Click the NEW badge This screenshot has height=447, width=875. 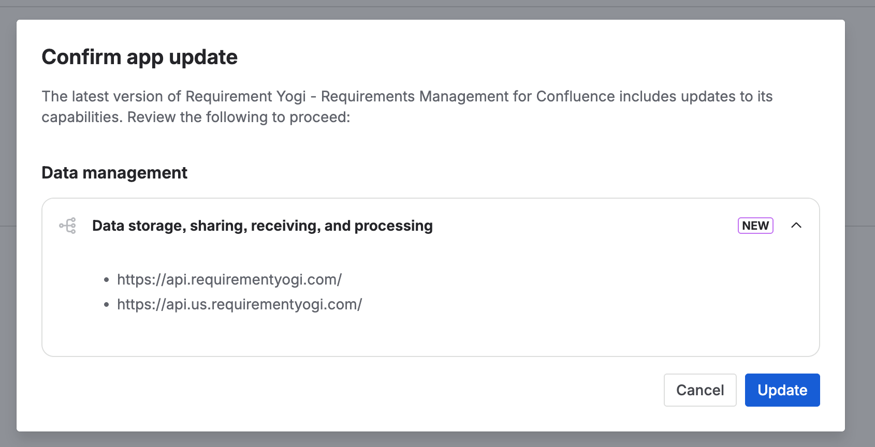[755, 226]
